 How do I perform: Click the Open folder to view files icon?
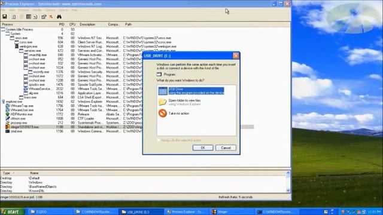tap(163, 102)
